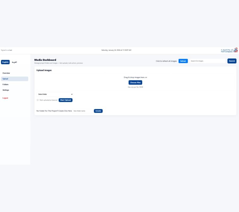
Task: Switch language to Arabic (العربية)
Action: (x=14, y=62)
